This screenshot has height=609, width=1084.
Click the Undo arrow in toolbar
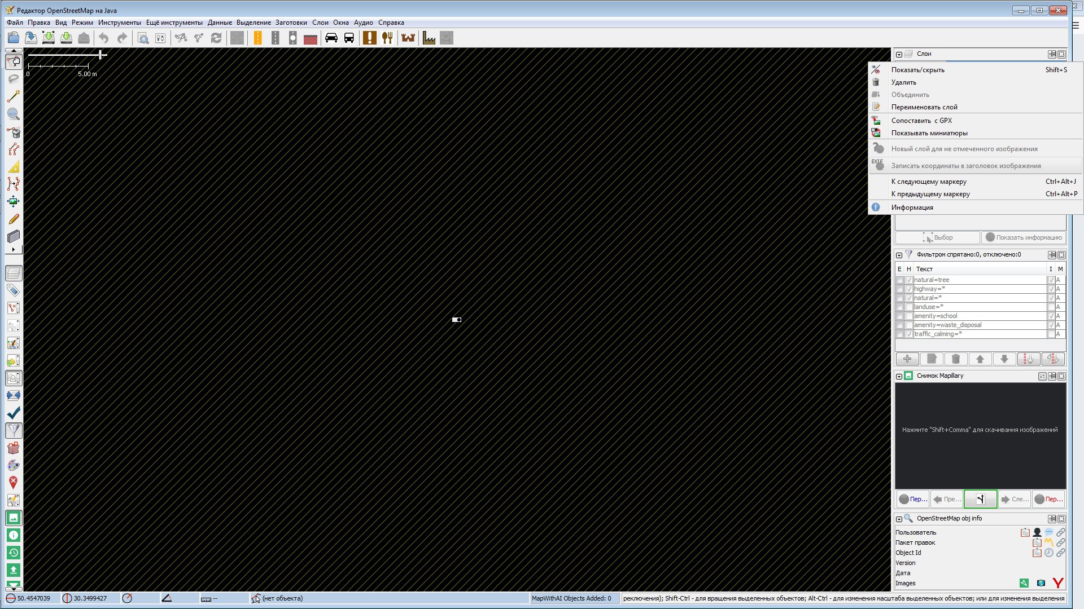(104, 38)
